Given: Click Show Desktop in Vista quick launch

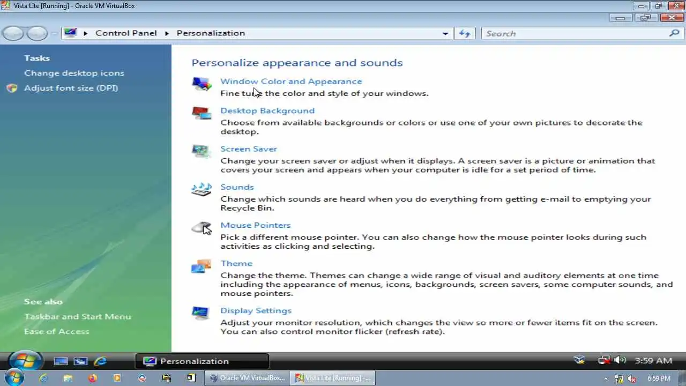Looking at the screenshot, I should pos(61,361).
